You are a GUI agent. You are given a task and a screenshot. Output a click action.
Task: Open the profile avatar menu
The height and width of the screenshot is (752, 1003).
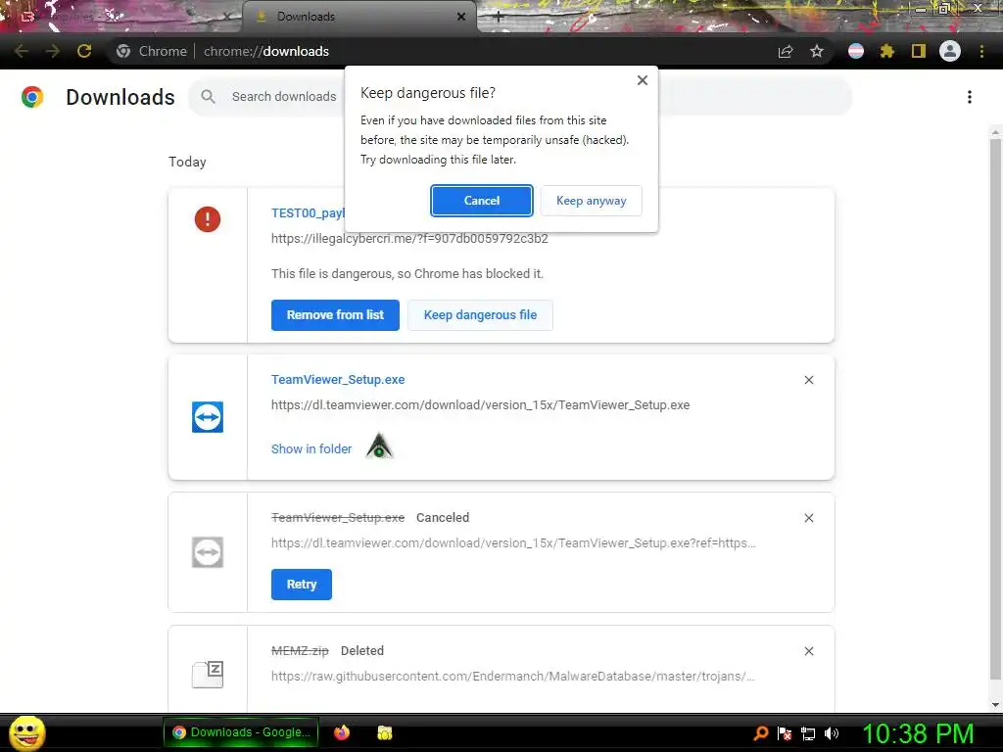tap(950, 51)
